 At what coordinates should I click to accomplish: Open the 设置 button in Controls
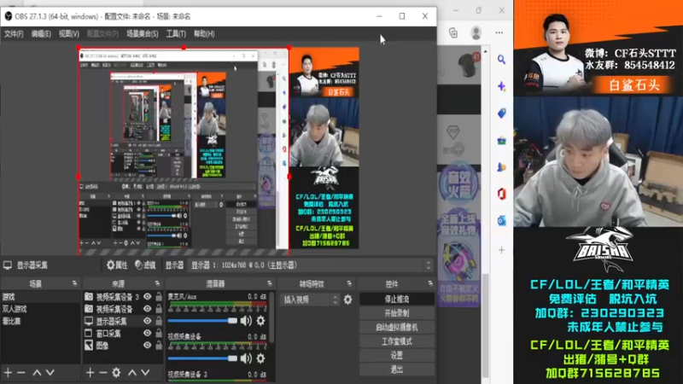[397, 356]
